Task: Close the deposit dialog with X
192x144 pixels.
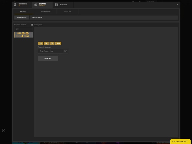Action: coord(177,5)
